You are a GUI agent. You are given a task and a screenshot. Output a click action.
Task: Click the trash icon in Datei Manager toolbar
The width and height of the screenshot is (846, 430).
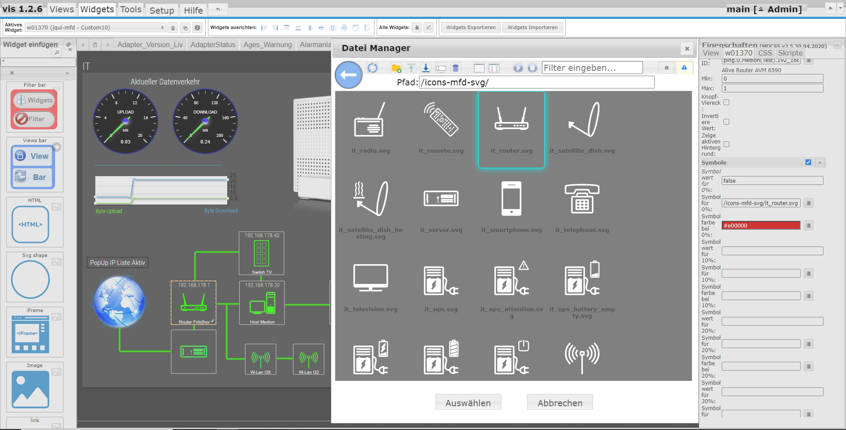456,68
